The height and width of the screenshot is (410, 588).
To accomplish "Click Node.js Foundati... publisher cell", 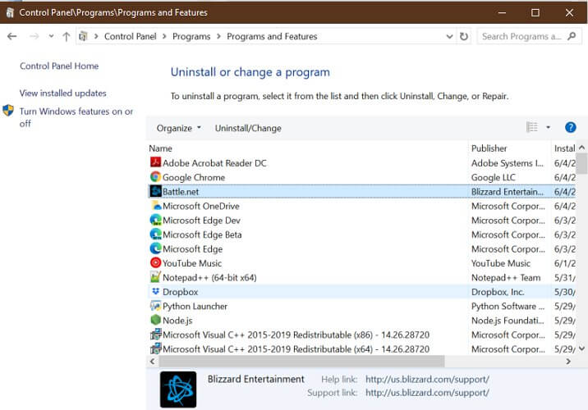I will (508, 321).
